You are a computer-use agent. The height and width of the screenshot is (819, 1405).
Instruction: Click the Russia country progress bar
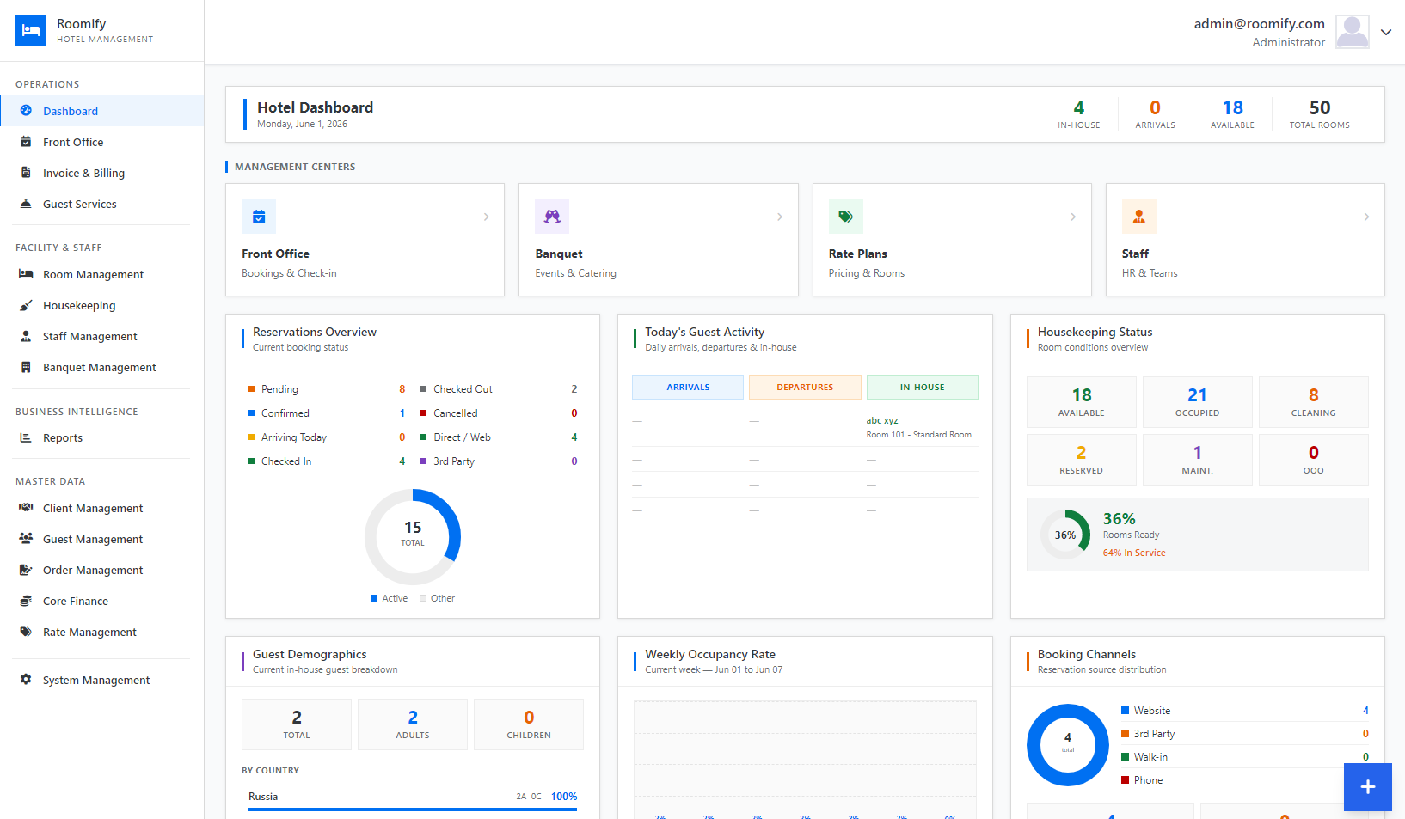pyautogui.click(x=413, y=810)
